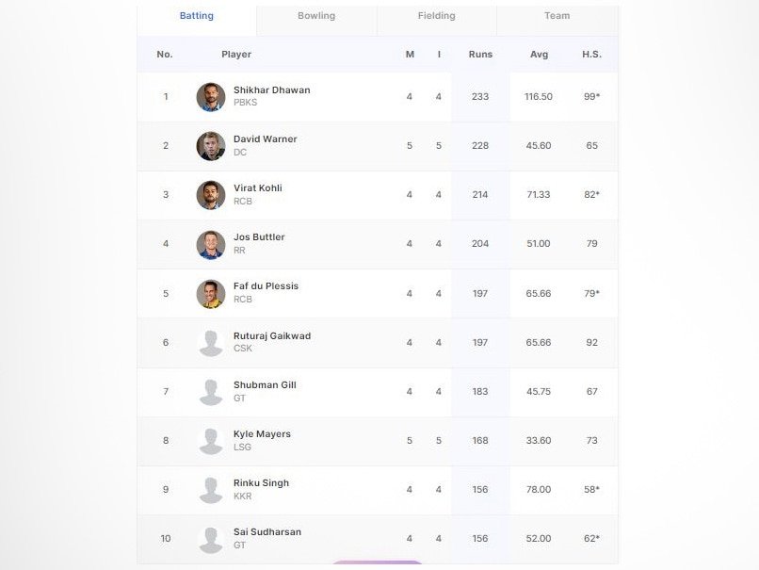Click Rinku Singh's placeholder avatar
Viewport: 759px width, 570px height.
pos(211,490)
